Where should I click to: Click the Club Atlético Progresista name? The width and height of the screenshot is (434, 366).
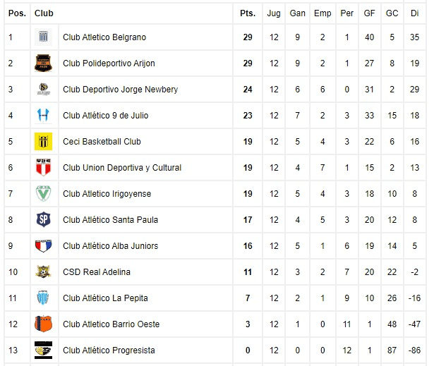point(109,350)
